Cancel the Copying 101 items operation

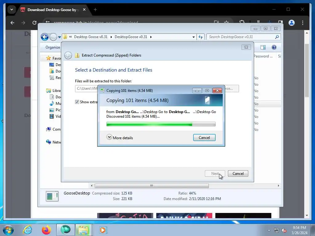click(x=204, y=137)
